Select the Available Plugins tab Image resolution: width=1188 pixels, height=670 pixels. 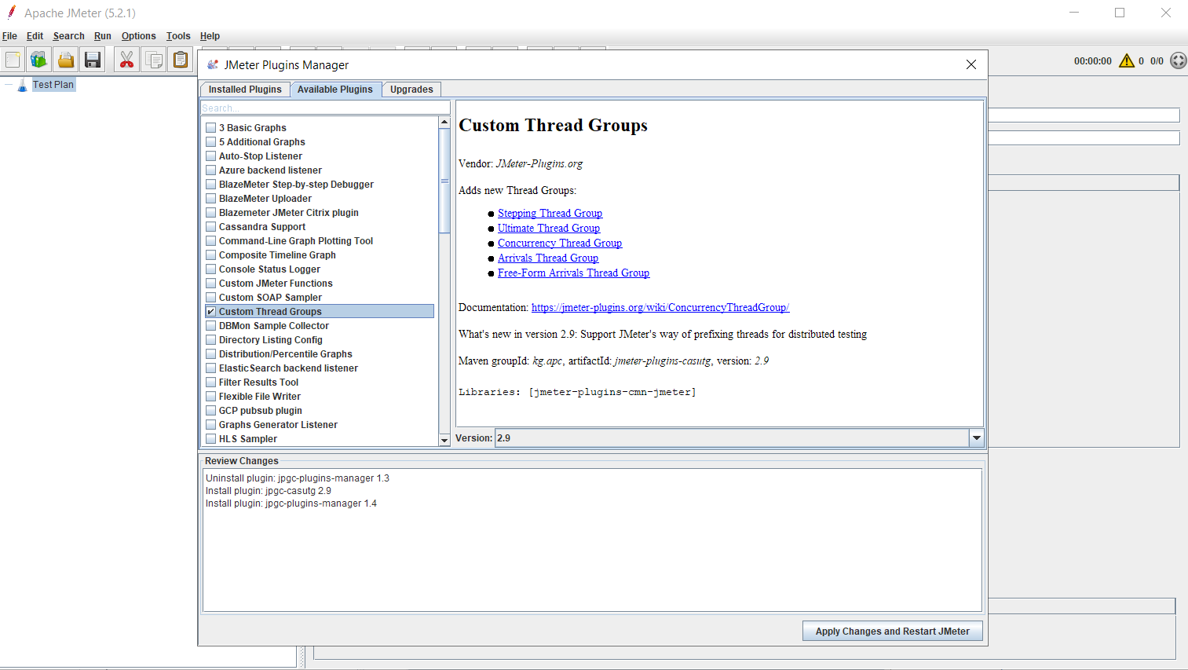pyautogui.click(x=335, y=90)
